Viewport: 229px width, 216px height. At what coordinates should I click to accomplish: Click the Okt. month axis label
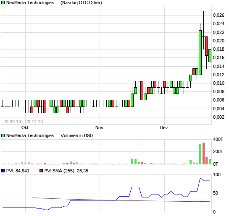(25, 128)
